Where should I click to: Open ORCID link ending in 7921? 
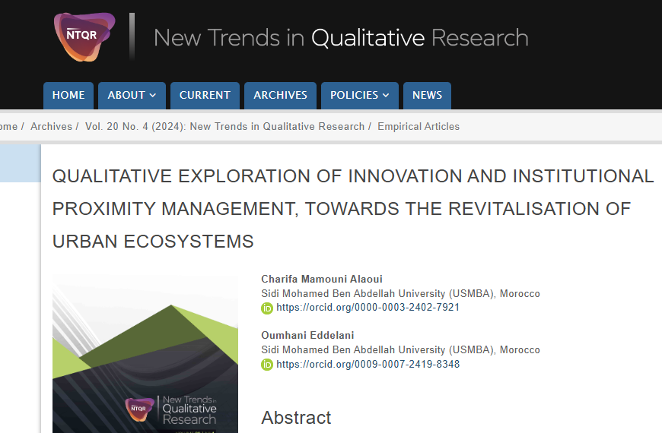(368, 308)
